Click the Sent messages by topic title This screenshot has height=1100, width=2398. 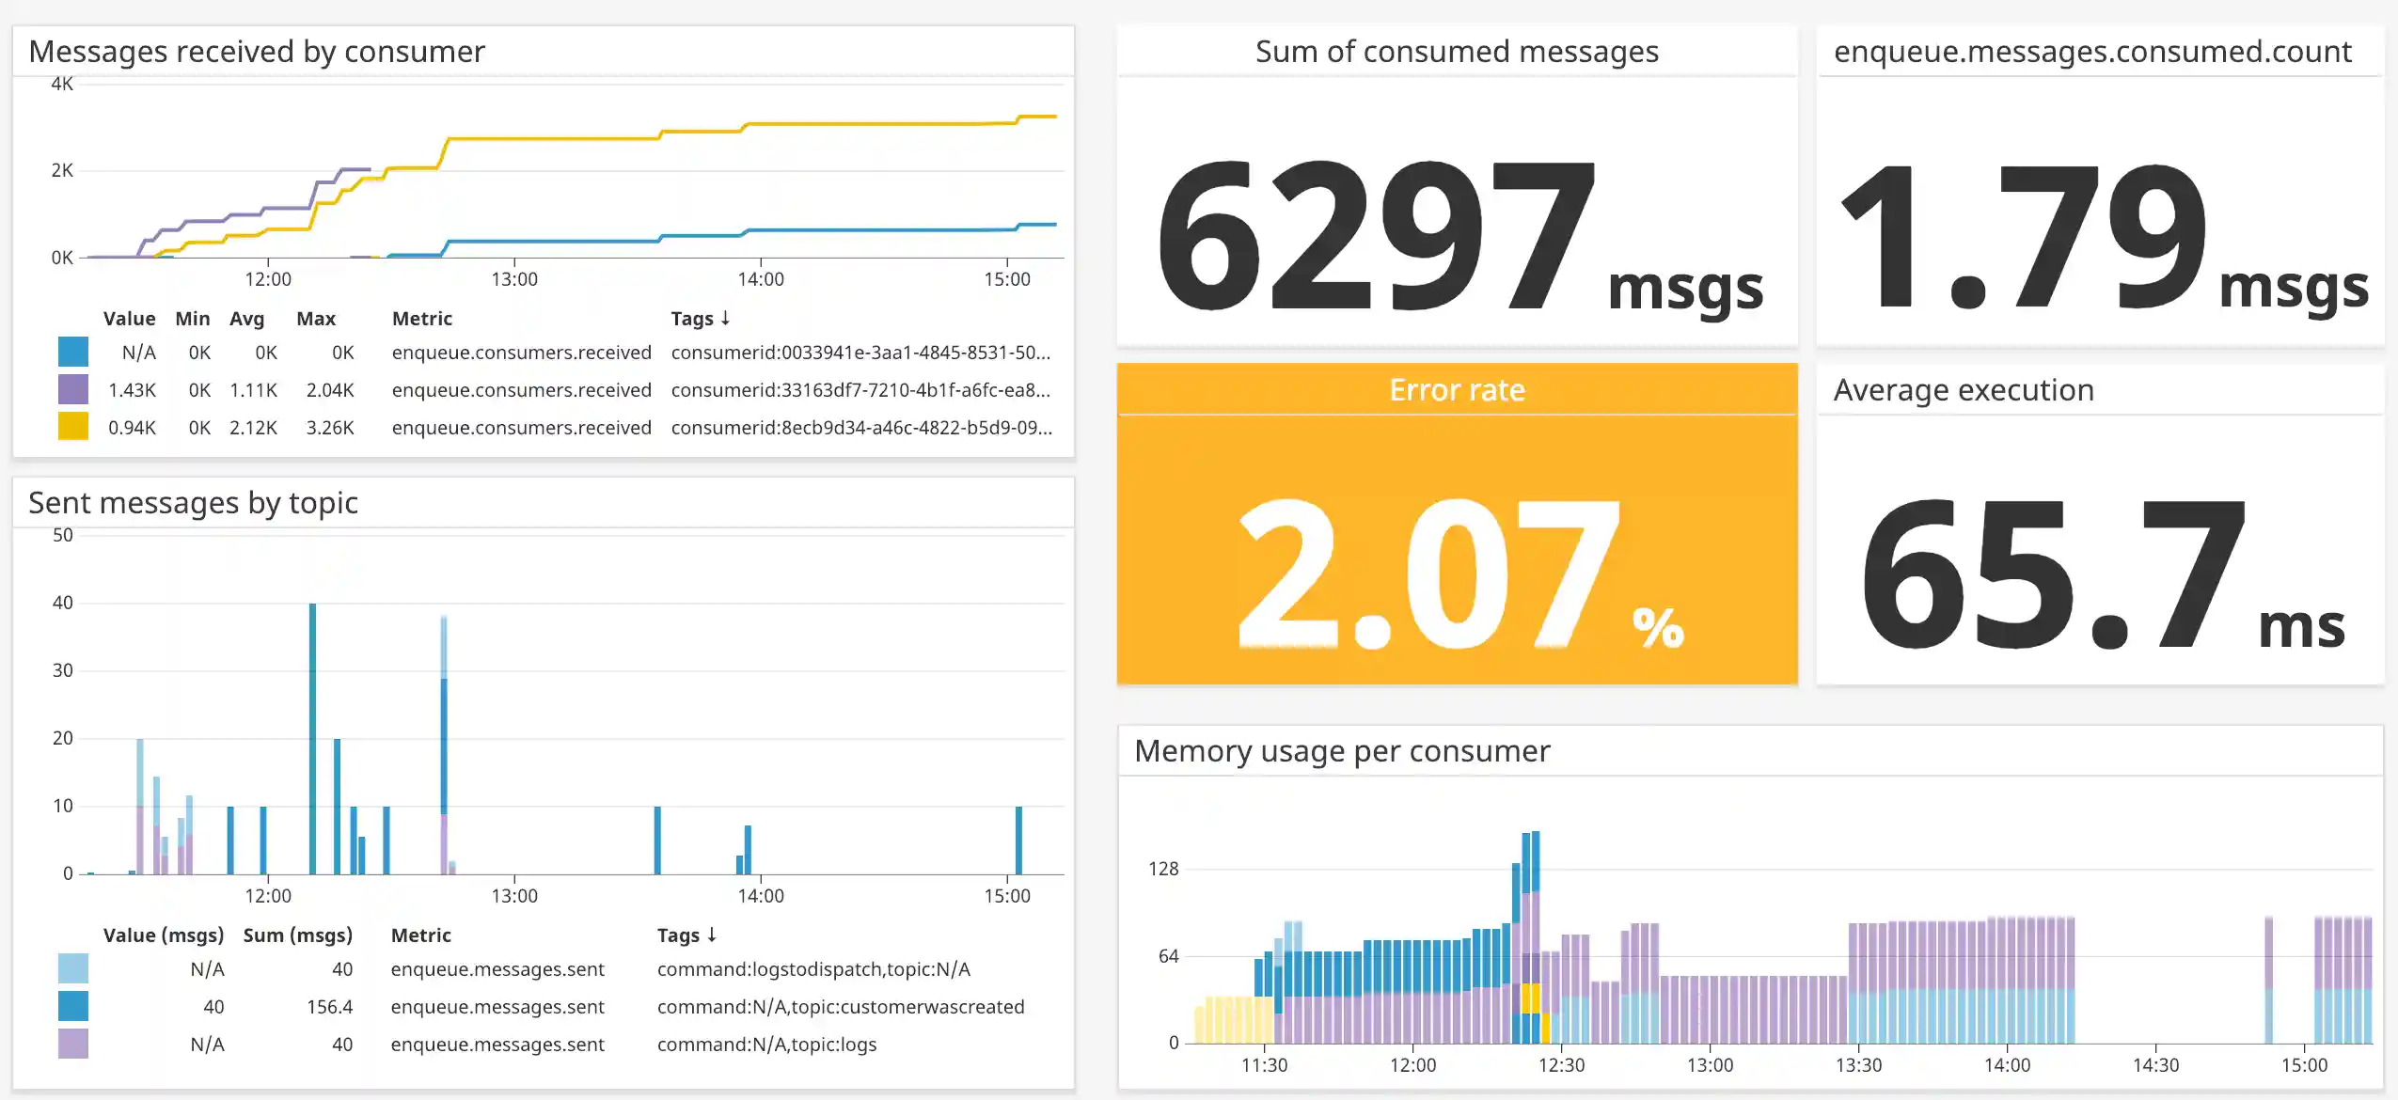[x=192, y=503]
